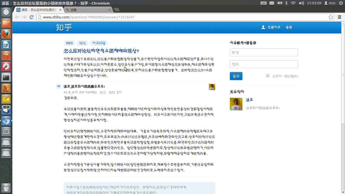Go forward in Chromium
Viewport: 345px width, 194px height.
(24, 17)
